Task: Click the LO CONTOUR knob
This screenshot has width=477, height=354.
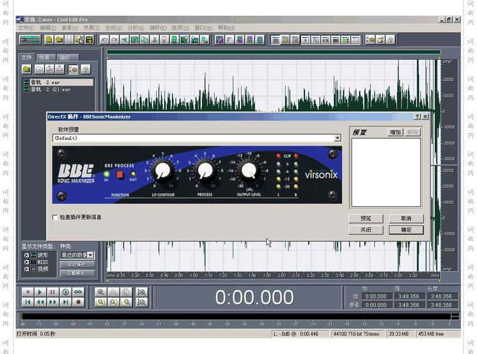Action: [163, 170]
